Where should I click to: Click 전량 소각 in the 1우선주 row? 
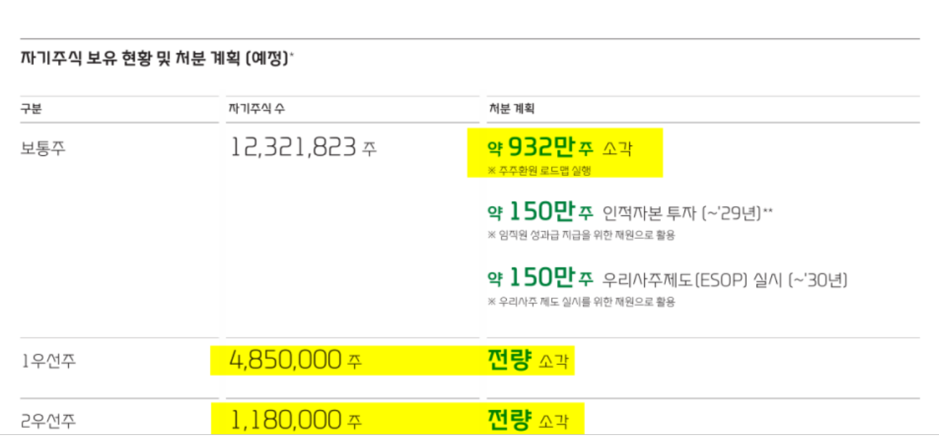click(528, 361)
